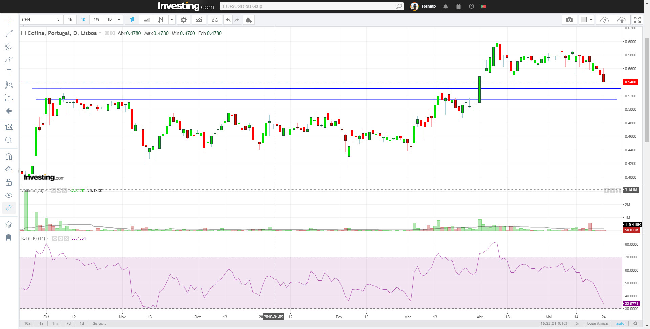
Task: Click the Go to... date button
Action: coord(99,323)
